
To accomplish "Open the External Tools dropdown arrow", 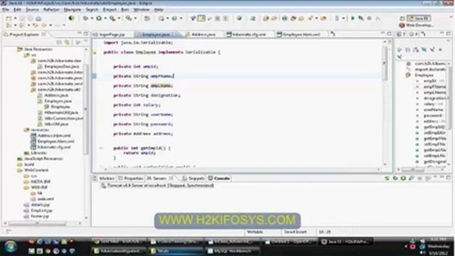I will 119,18.
